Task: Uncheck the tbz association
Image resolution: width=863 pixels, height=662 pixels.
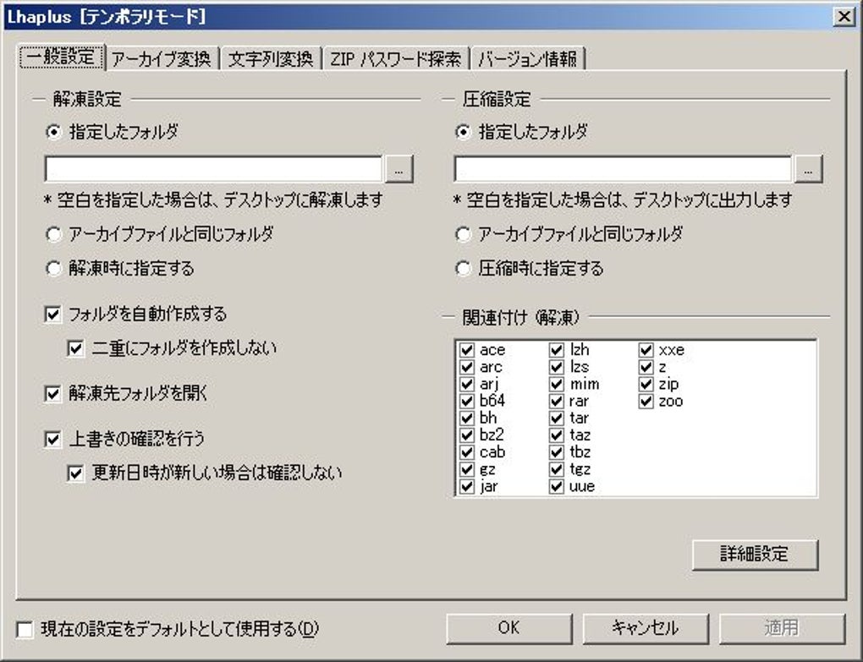Action: tap(557, 452)
